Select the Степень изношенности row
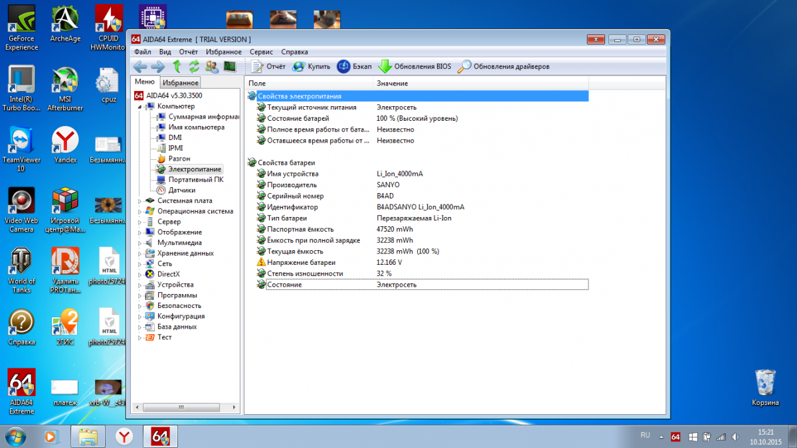The image size is (797, 448). pos(417,273)
